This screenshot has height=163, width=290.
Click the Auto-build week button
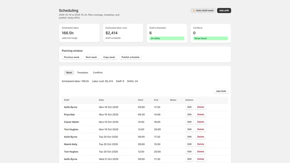coord(203,11)
